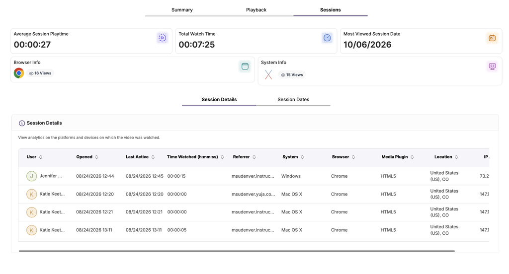Image resolution: width=509 pixels, height=274 pixels.
Task: Click Opened time 08/24/2026 12:44
Action: coord(95,176)
